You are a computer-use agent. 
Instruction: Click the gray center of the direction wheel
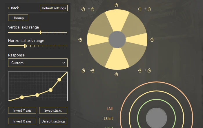click(117, 40)
